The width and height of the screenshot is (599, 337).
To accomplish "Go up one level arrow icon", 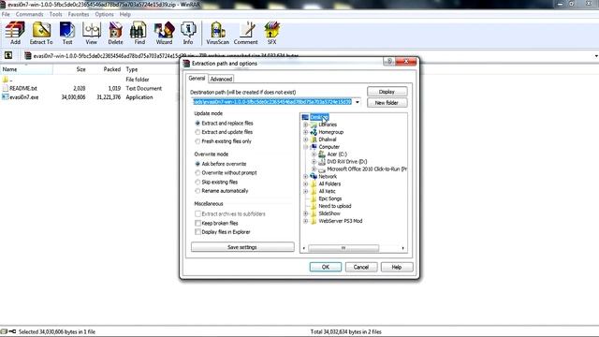I will pyautogui.click(x=8, y=56).
